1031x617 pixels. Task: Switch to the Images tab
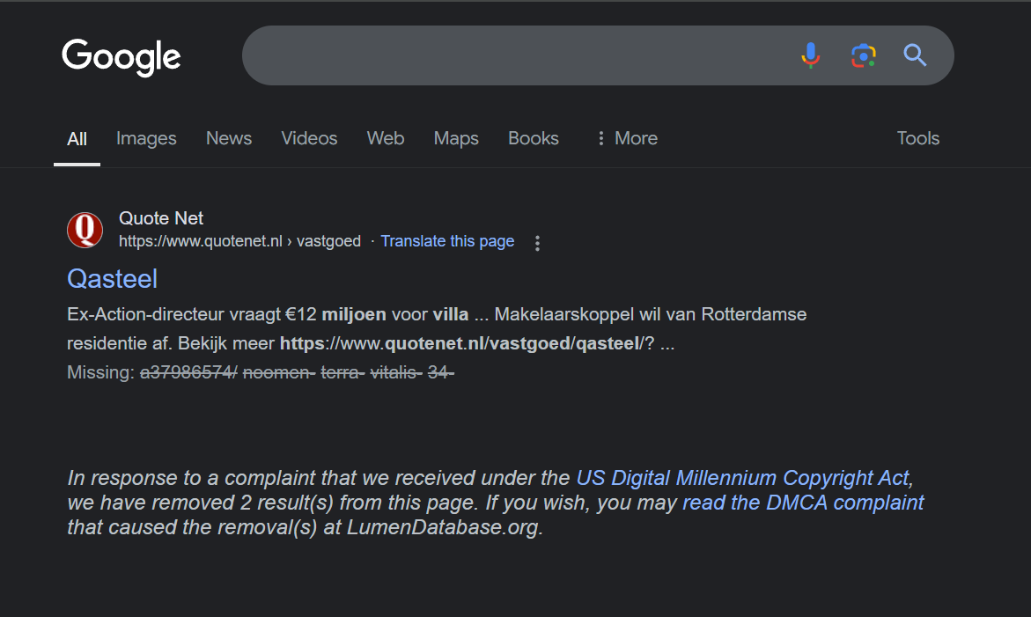coord(146,139)
